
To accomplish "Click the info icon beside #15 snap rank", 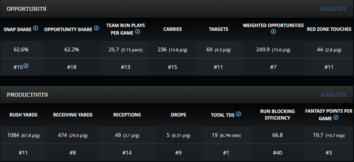I will [26, 66].
